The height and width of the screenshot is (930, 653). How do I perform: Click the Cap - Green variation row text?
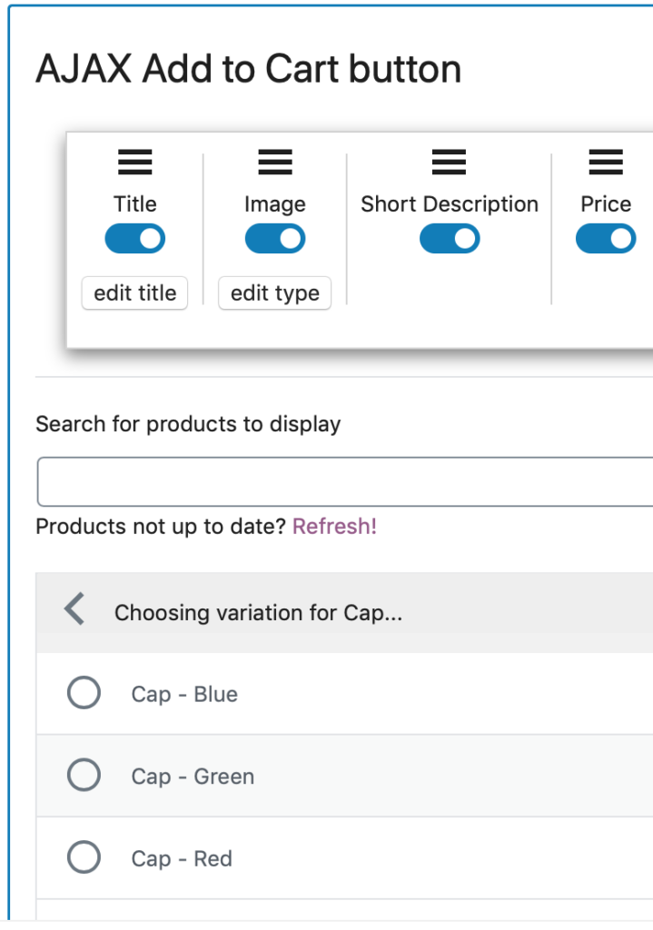coord(193,777)
